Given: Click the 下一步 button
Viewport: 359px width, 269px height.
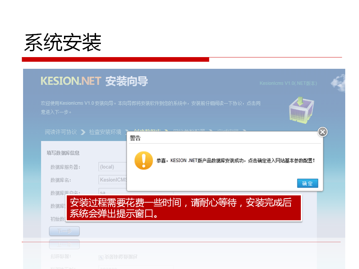Looking at the screenshot, I should (64, 231).
